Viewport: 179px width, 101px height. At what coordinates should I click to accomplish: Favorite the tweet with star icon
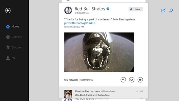140,80
